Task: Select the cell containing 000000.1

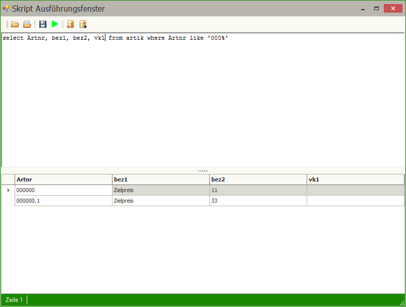Action: 63,201
